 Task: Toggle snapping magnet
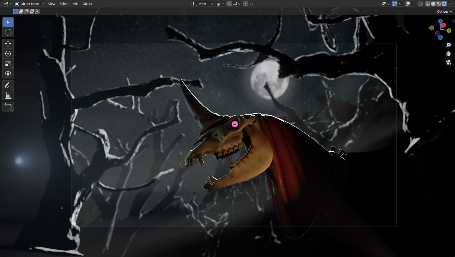click(x=229, y=4)
